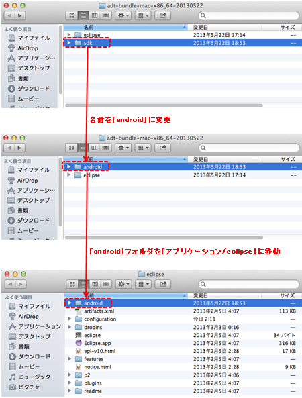The height and width of the screenshot is (398, 302).
Task: Expand the features folder
Action: coord(70,359)
